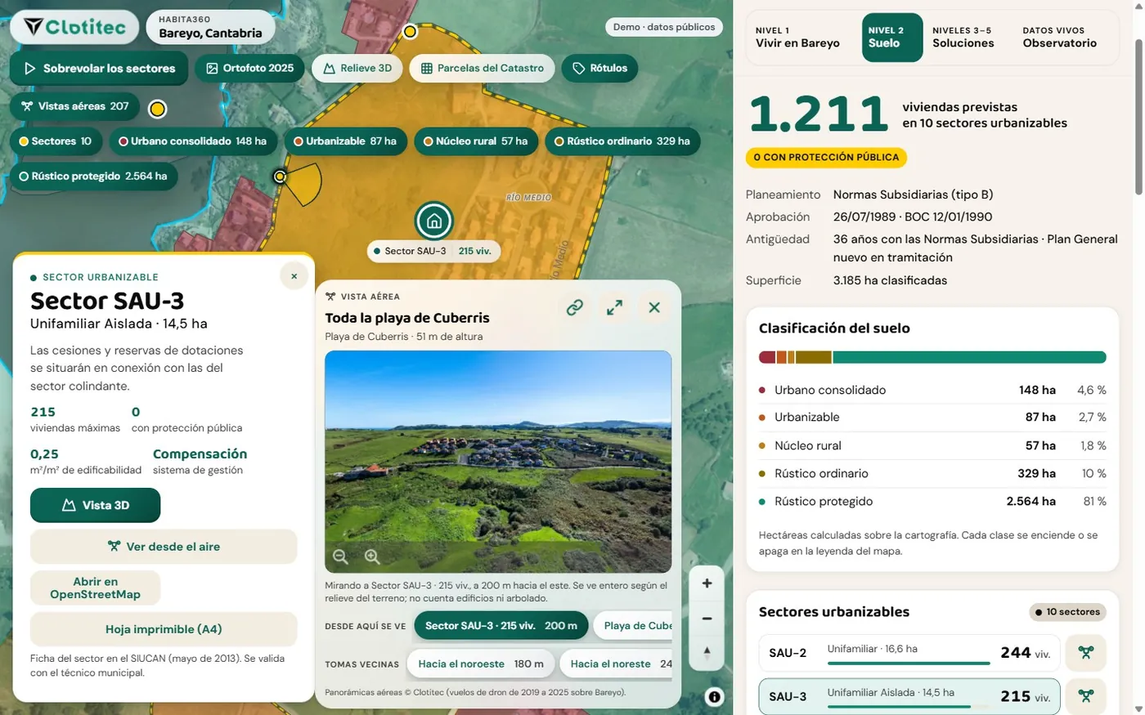1145x715 pixels.
Task: Click the Clotitec logo
Action: tap(74, 27)
